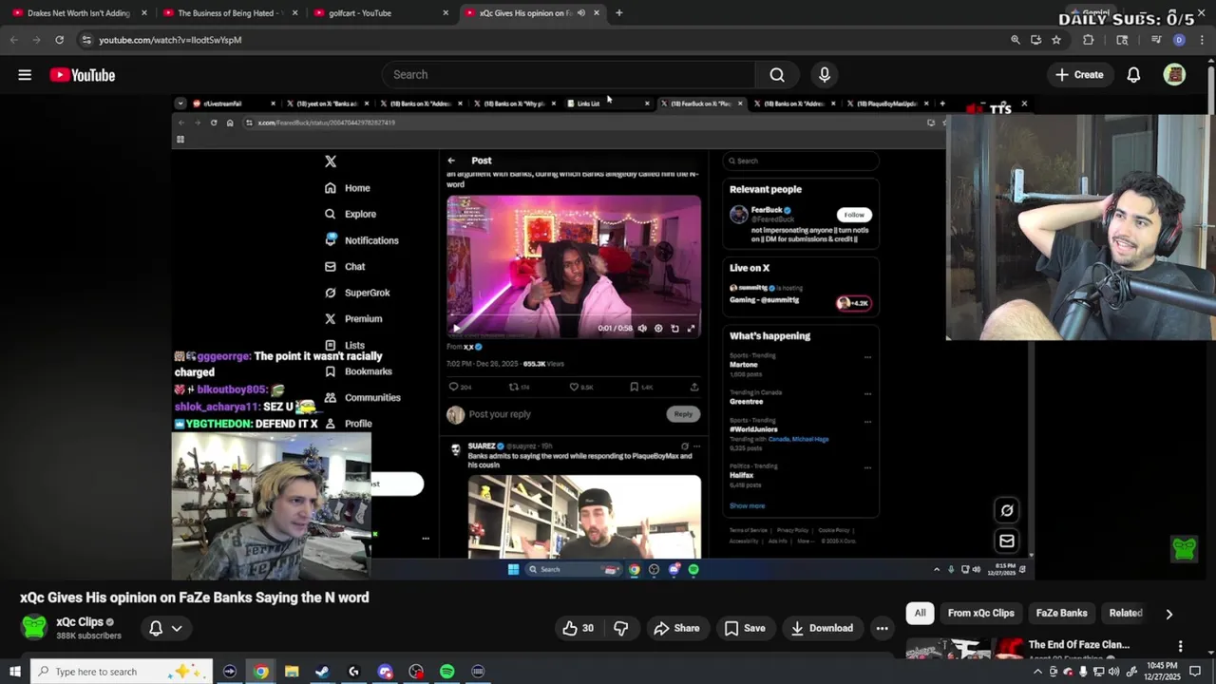Open the YouTube guide hamburger menu
1216x684 pixels.
tap(25, 75)
